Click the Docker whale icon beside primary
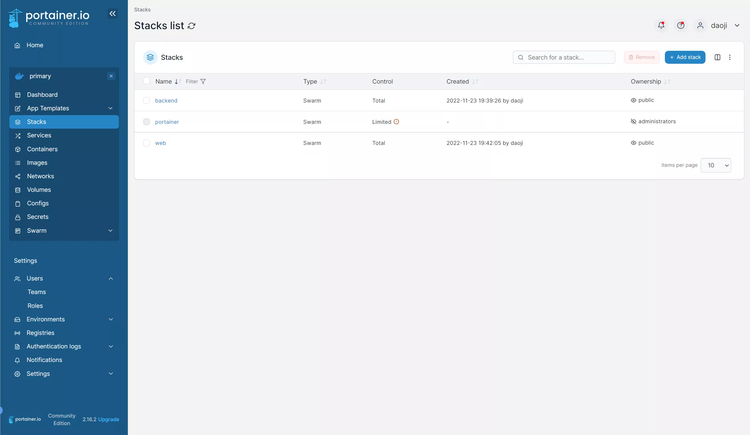 point(20,76)
